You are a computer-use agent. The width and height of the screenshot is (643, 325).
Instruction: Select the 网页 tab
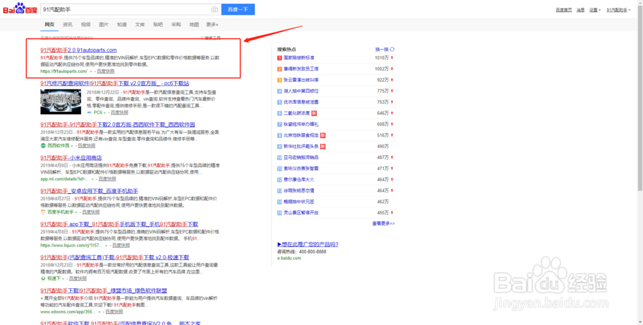(x=50, y=24)
